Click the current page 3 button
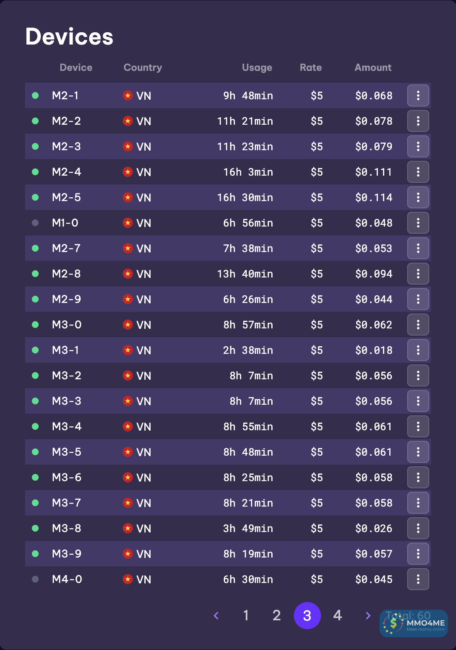The width and height of the screenshot is (456, 650). click(x=307, y=616)
